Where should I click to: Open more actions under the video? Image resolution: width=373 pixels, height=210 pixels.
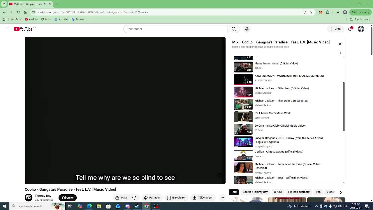(x=222, y=197)
